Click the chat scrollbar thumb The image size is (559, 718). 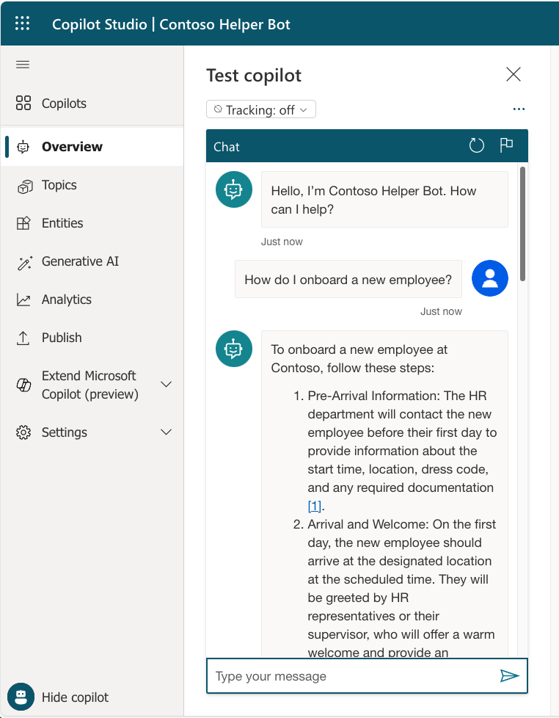[522, 224]
